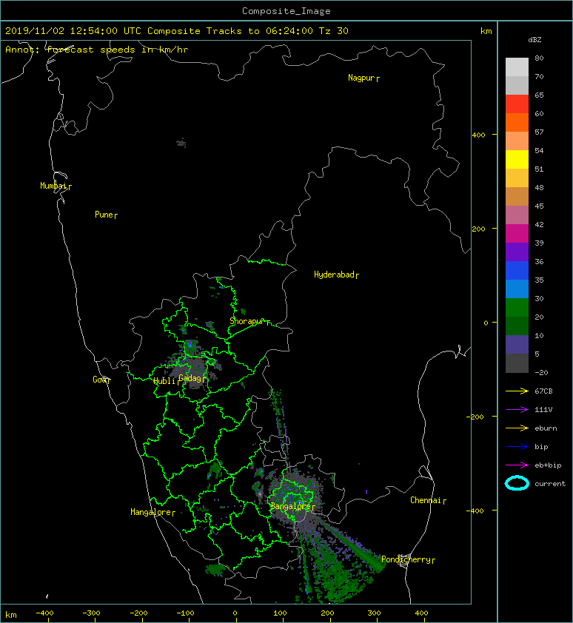Image resolution: width=573 pixels, height=623 pixels.
Task: Click the Mangalore city label
Action: coord(153,513)
